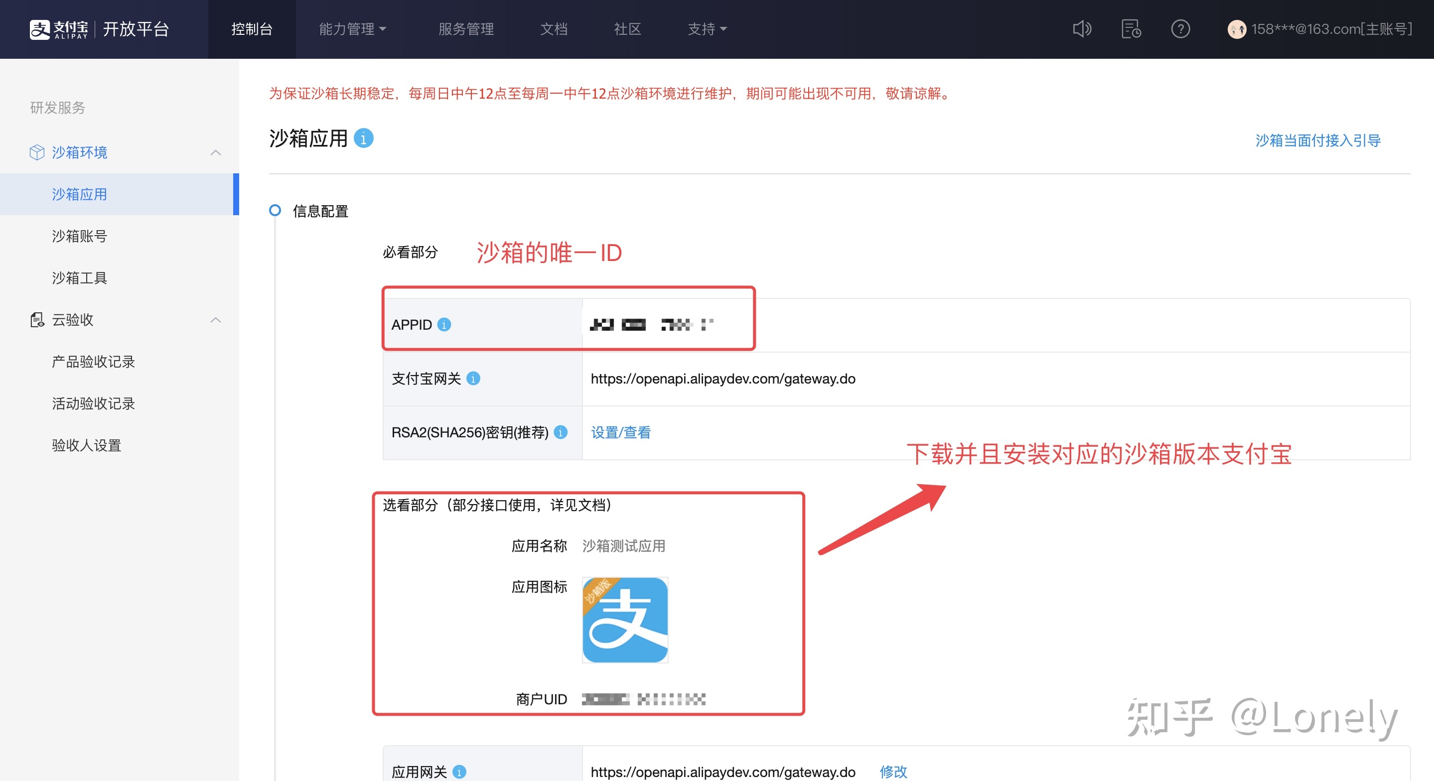Click the cloud acceptance document icon
The width and height of the screenshot is (1434, 781).
click(37, 320)
